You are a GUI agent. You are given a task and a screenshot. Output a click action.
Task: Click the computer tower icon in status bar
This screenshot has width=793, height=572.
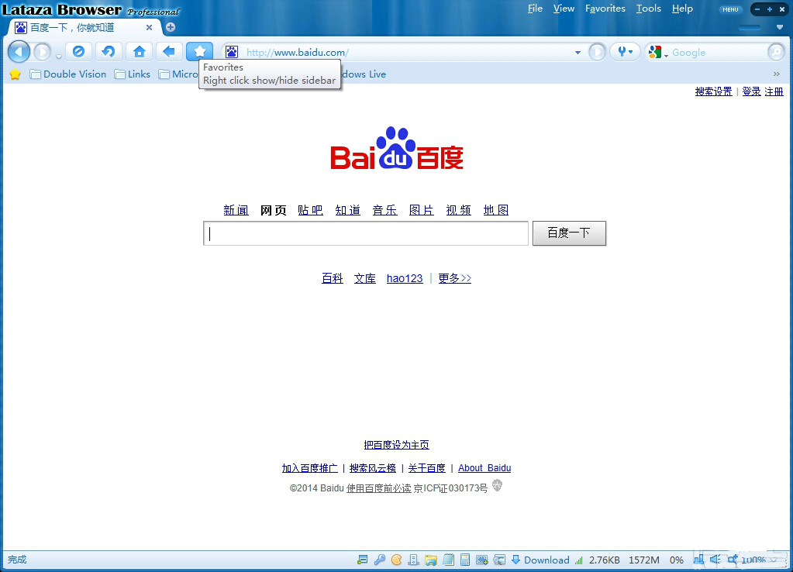coord(413,560)
